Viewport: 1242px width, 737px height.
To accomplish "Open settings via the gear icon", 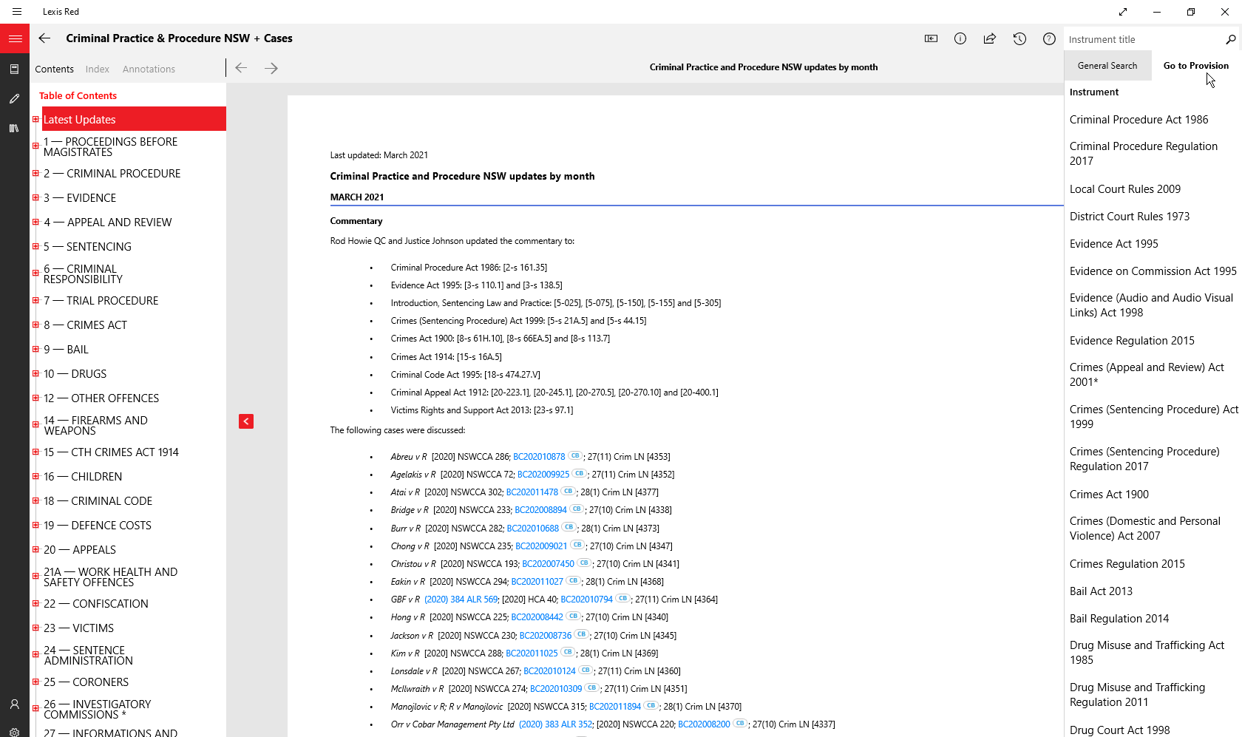I will point(14,730).
